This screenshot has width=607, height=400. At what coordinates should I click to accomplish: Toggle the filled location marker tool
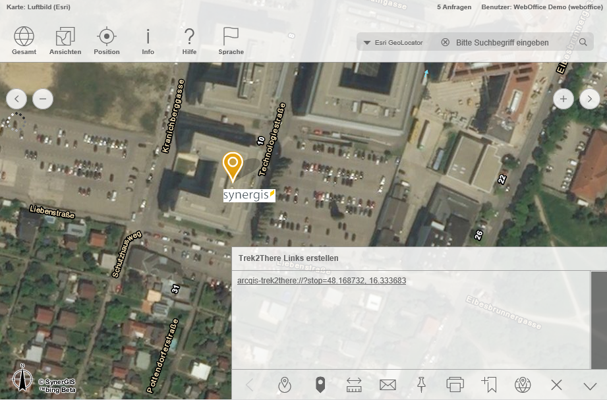click(320, 385)
